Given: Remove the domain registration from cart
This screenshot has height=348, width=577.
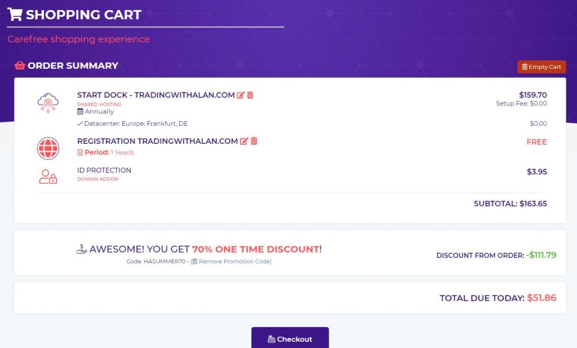Looking at the screenshot, I should pos(254,141).
